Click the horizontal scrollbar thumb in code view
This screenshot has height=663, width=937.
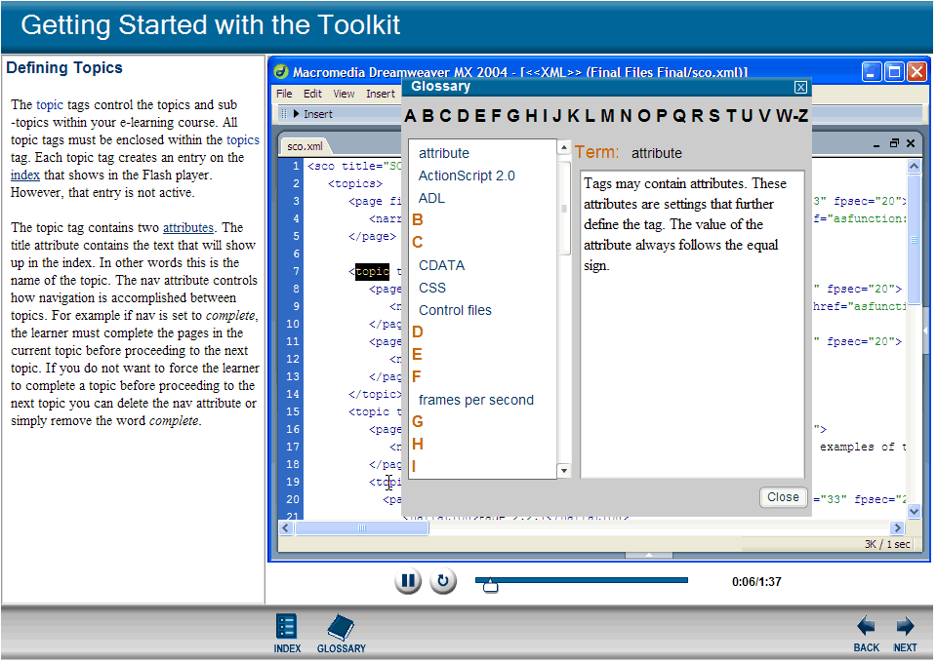(362, 529)
